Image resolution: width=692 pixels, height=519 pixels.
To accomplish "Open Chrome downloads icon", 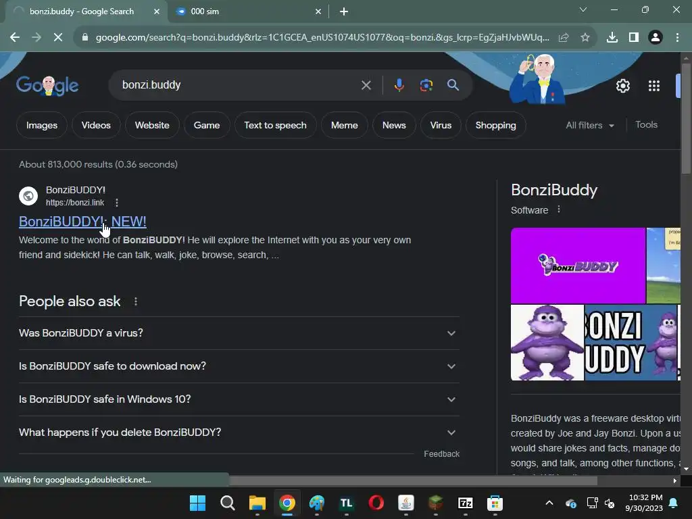I will pyautogui.click(x=612, y=38).
